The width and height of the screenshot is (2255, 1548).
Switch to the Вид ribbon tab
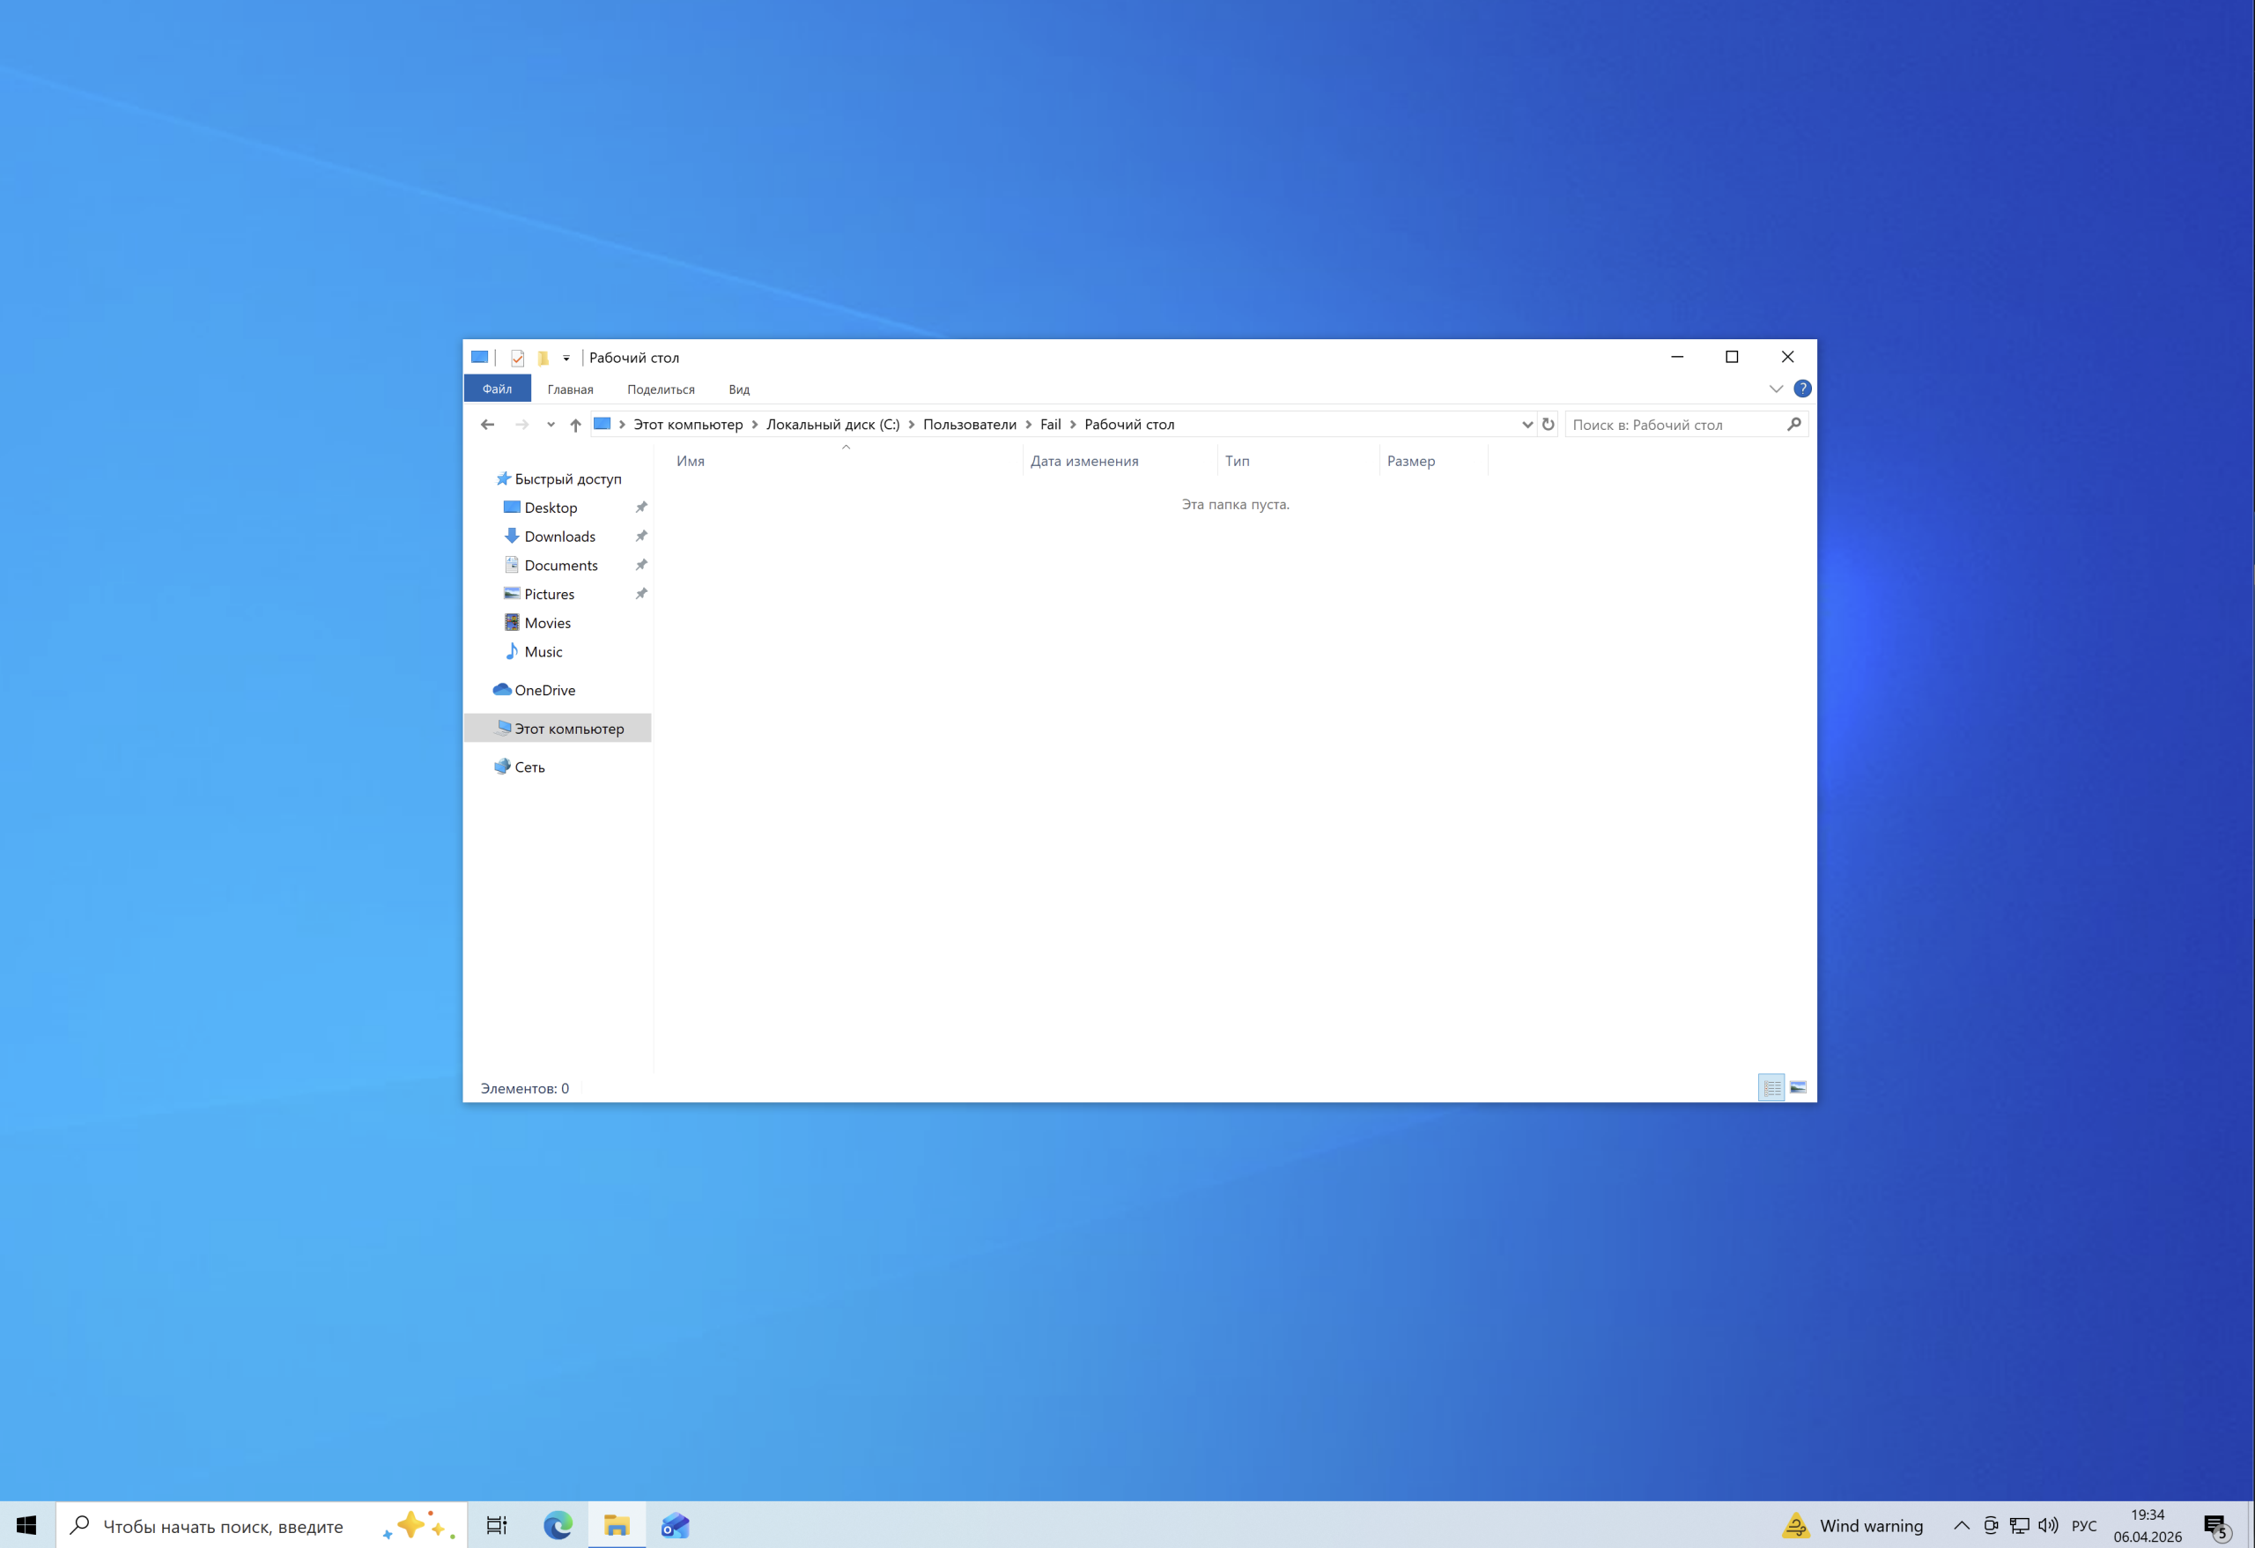coord(738,389)
